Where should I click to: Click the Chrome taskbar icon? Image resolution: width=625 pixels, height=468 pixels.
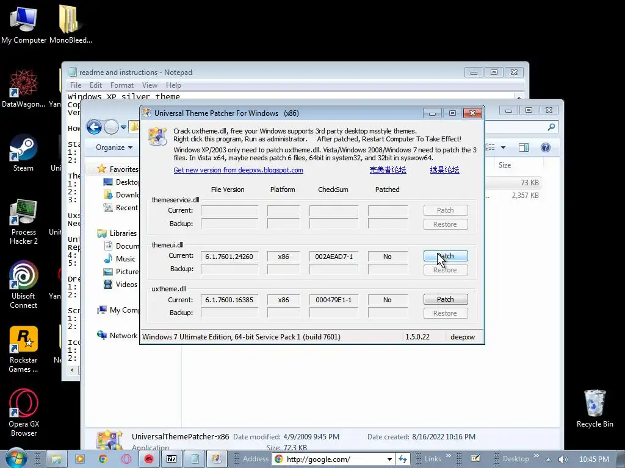click(103, 459)
